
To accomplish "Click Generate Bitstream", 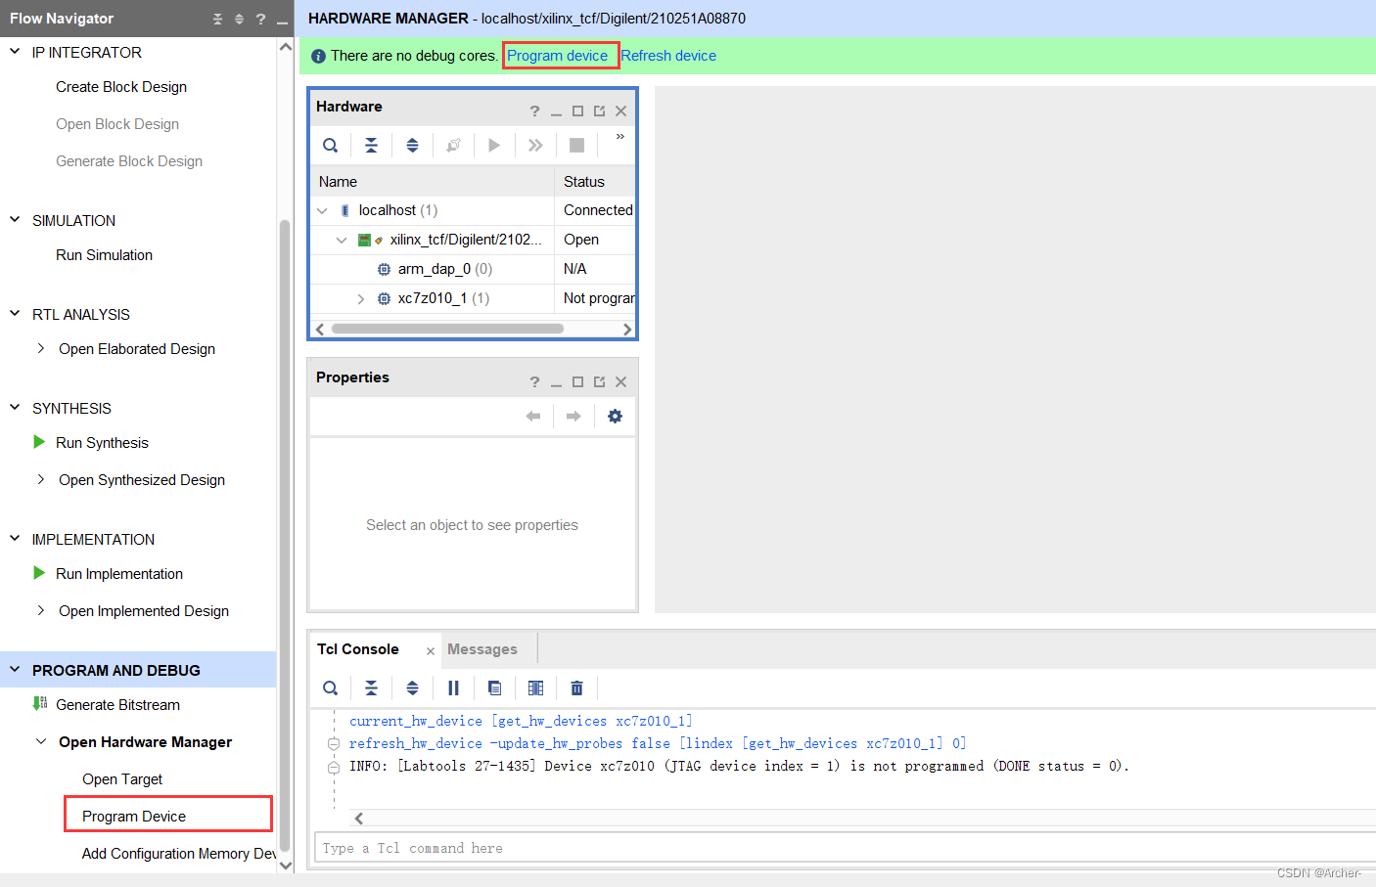I will (x=118, y=705).
